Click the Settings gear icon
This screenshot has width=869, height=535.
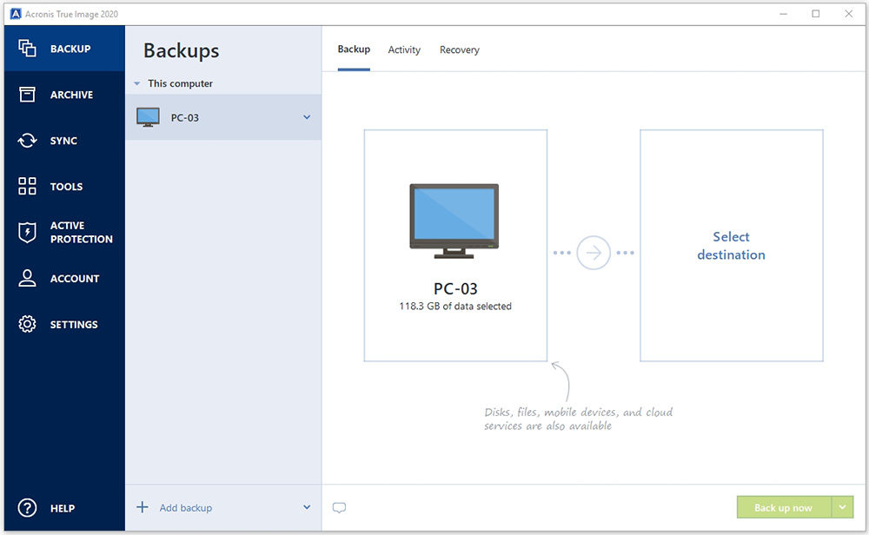(x=27, y=324)
